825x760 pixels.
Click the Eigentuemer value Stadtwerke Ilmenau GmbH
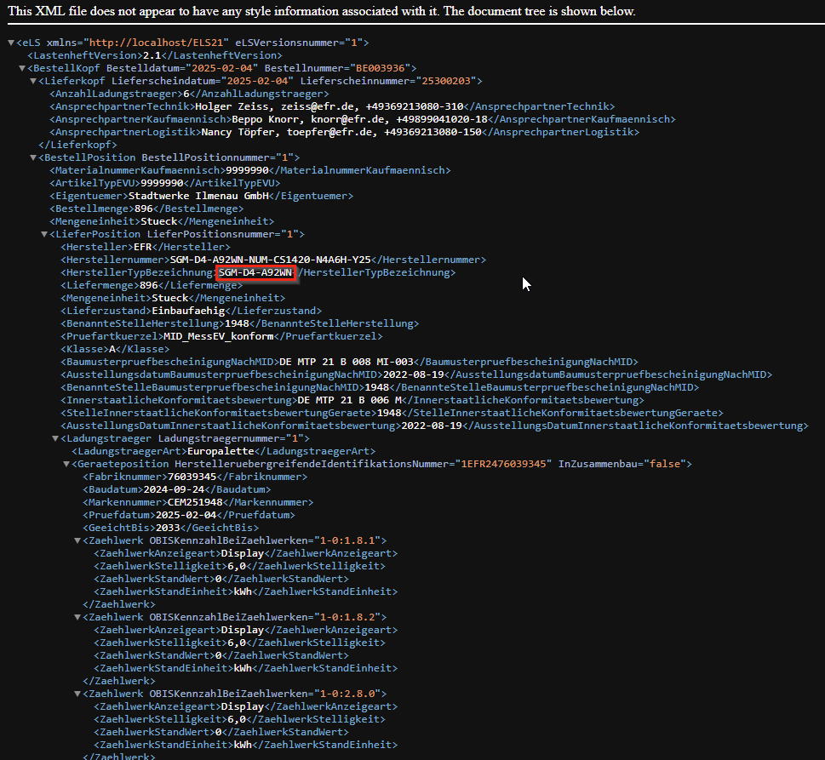tap(198, 196)
